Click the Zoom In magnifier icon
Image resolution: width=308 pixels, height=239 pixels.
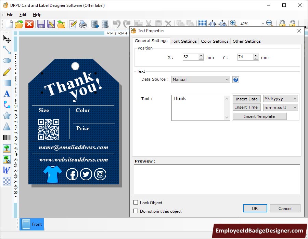[x=233, y=23]
